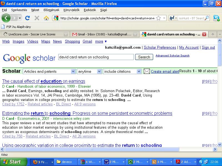Expand the more Google services menu
This screenshot has width=222, height=166.
click(101, 41)
